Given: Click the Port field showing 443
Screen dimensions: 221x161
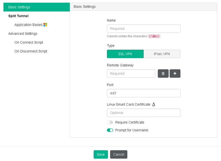Looking at the screenshot, I should pos(143,93).
